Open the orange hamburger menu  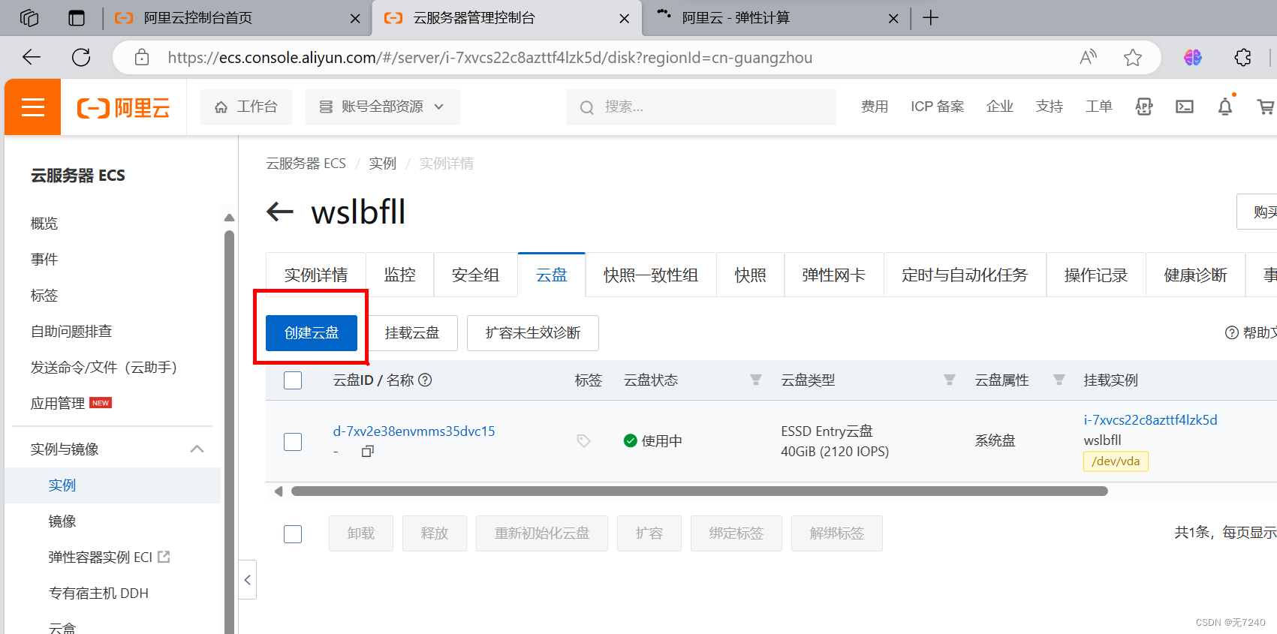tap(32, 107)
